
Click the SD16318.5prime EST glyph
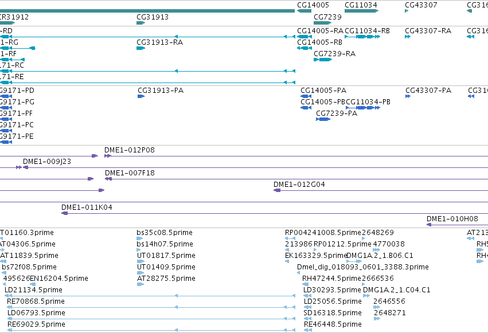coord(307,319)
